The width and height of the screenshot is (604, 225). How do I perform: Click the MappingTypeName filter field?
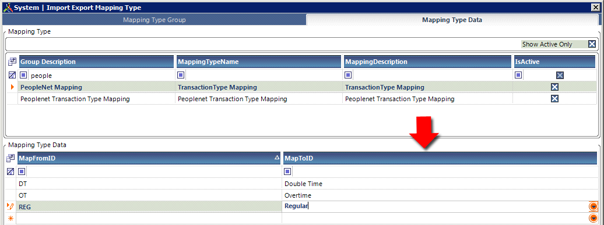264,76
